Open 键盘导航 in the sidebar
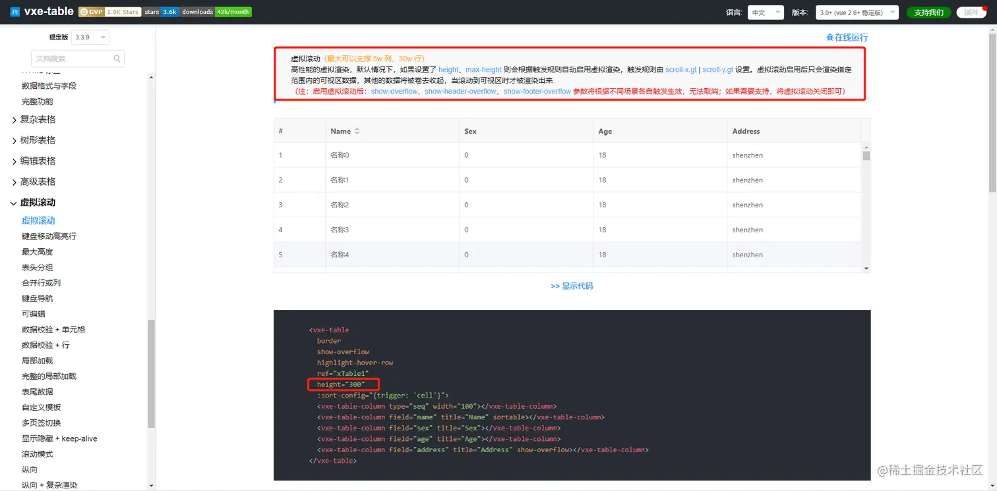997x491 pixels. coord(37,298)
